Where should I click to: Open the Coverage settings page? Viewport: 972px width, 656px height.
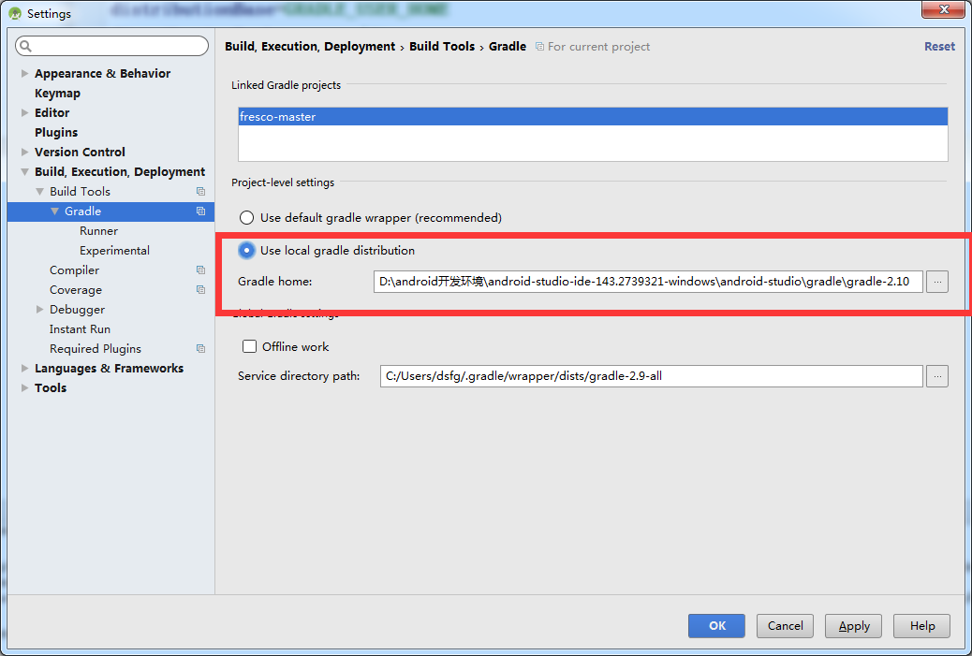[x=76, y=290]
